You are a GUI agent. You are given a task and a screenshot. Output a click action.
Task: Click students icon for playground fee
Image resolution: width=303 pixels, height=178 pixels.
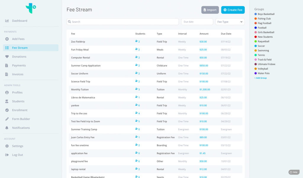136,161
